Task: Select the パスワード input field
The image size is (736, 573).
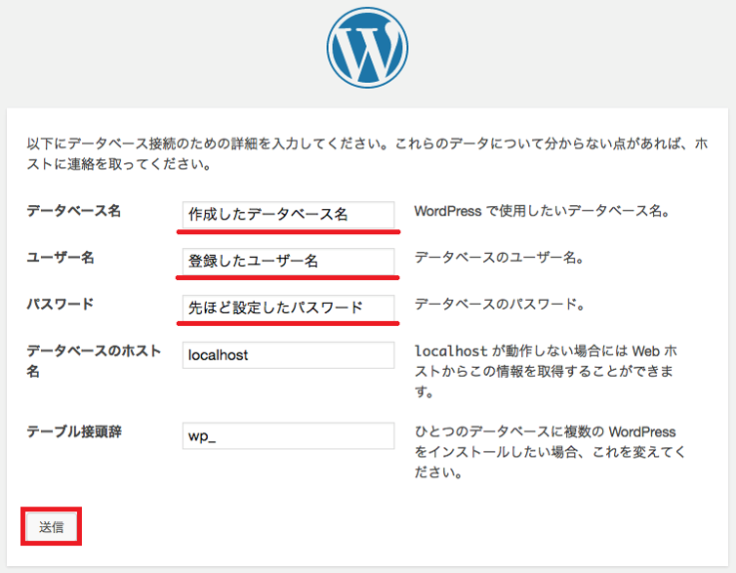Action: pyautogui.click(x=288, y=308)
